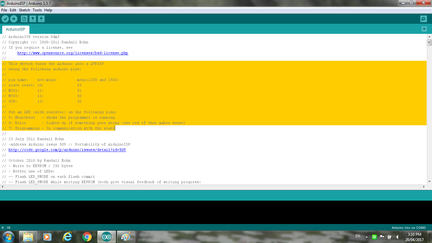Click the vertical scrollbar down arrow
432x243 pixels.
429,181
